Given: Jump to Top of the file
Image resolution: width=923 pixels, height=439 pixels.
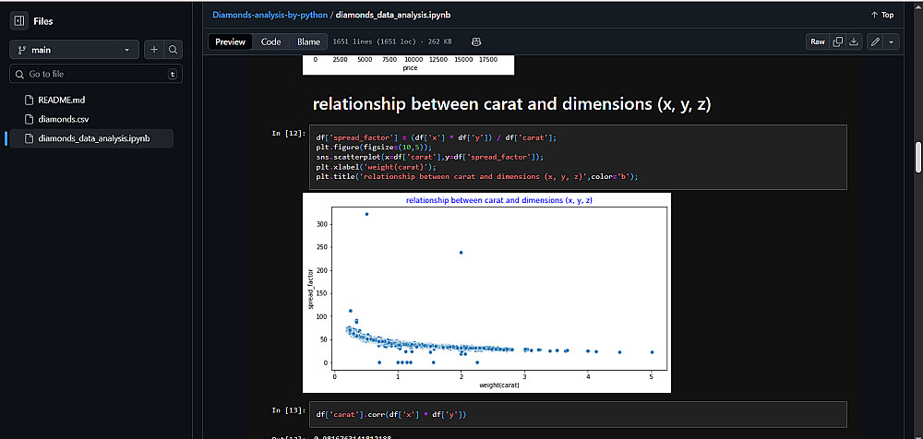Looking at the screenshot, I should [x=882, y=15].
